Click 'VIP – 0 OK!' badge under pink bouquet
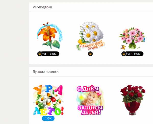Viewport: 153px width, 124px height. click(132, 54)
